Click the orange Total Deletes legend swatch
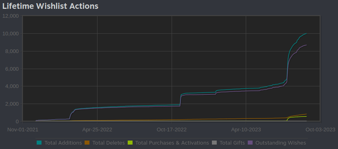The height and width of the screenshot is (149, 338). [x=87, y=143]
